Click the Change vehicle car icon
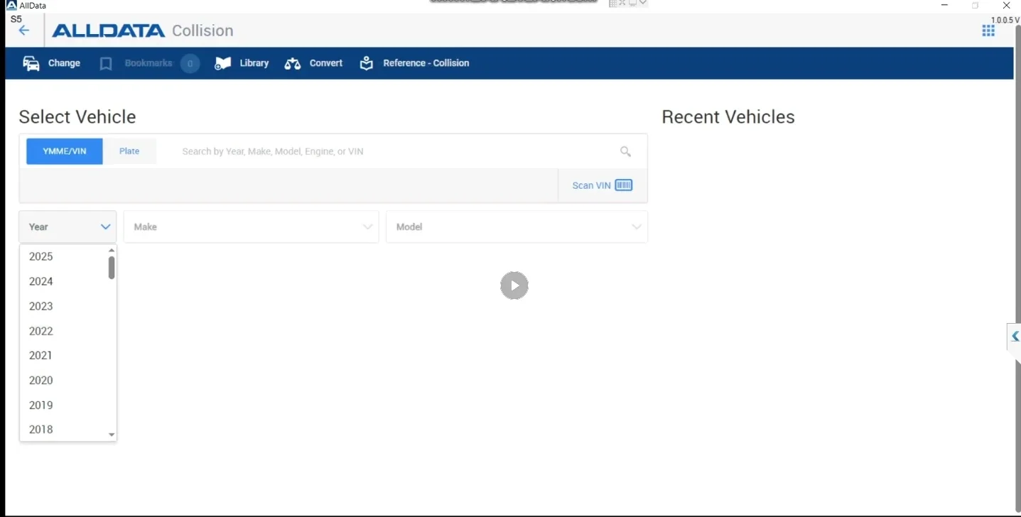This screenshot has width=1021, height=517. (x=31, y=63)
